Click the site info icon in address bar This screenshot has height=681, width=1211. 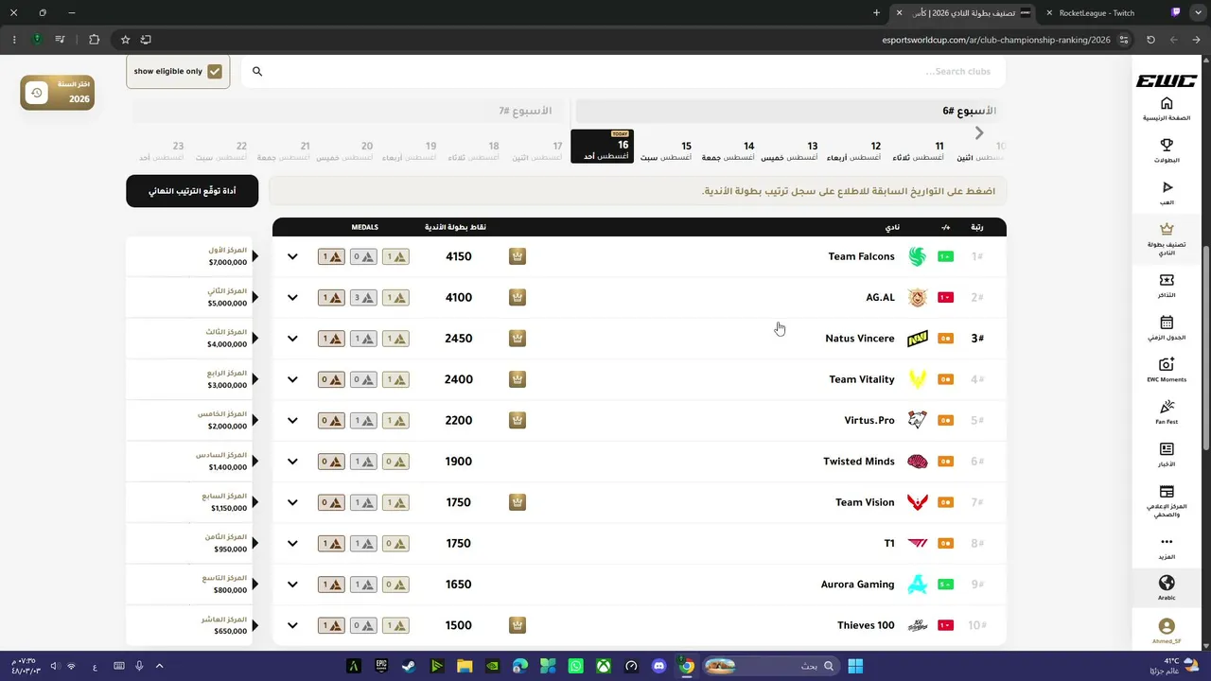click(1124, 40)
